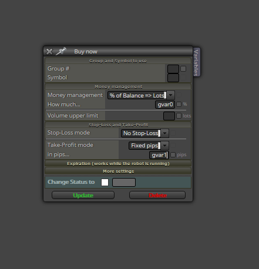Toggle the How much % checkbox
This screenshot has height=269, width=259.
[x=179, y=105]
